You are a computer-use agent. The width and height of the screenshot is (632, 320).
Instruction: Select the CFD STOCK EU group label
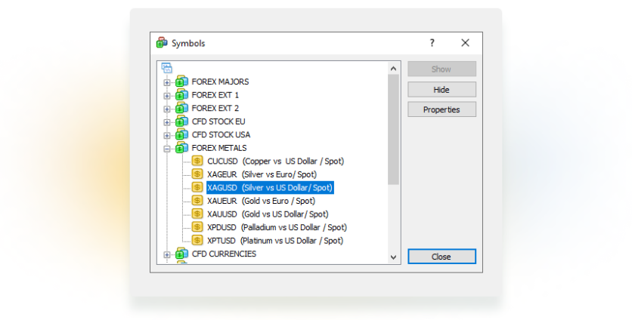pos(218,122)
